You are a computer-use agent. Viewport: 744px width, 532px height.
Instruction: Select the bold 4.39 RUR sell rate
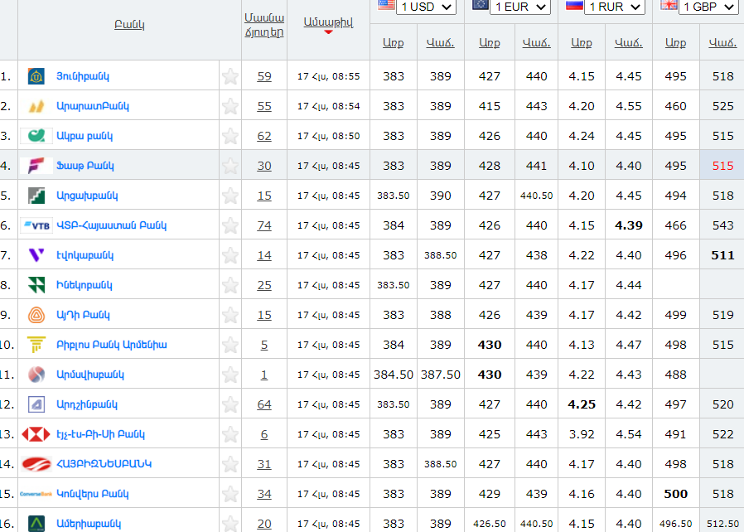tap(629, 225)
